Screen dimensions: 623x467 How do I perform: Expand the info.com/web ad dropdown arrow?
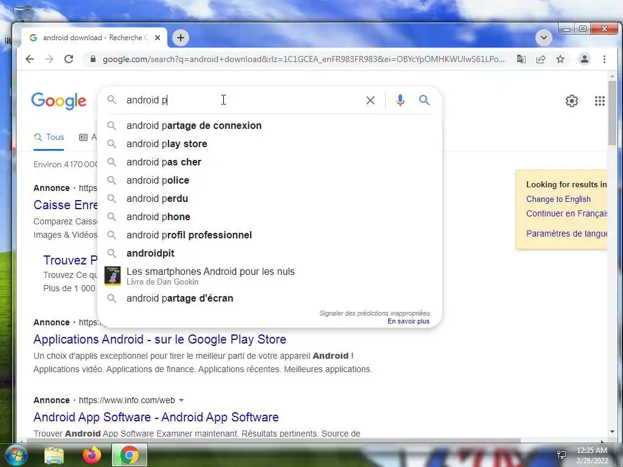click(x=181, y=400)
